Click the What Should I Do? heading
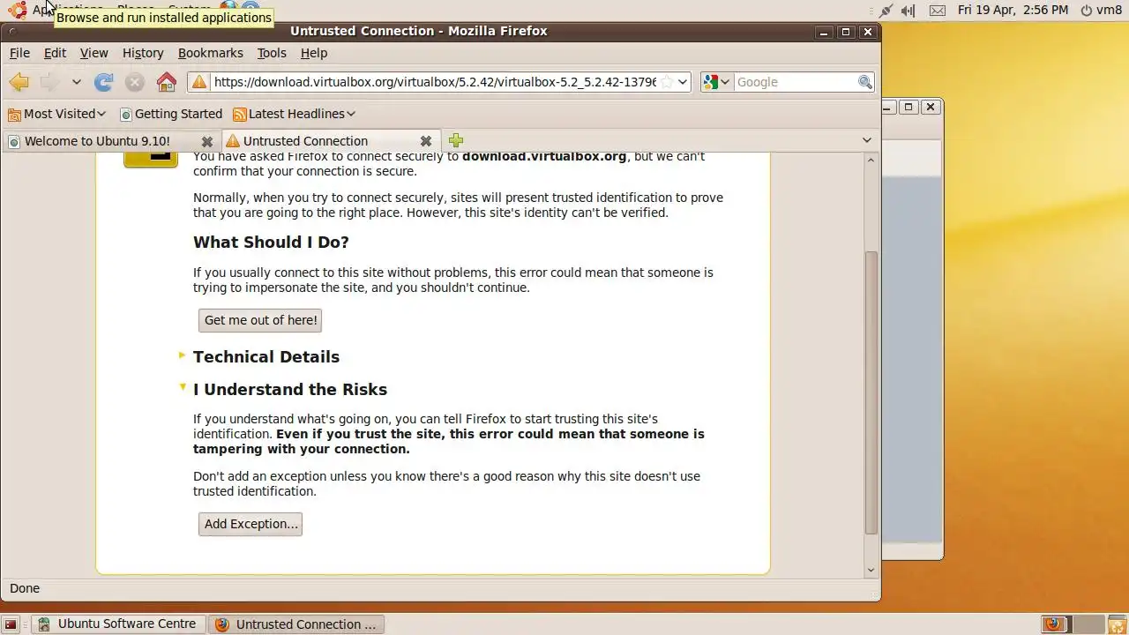 271,242
